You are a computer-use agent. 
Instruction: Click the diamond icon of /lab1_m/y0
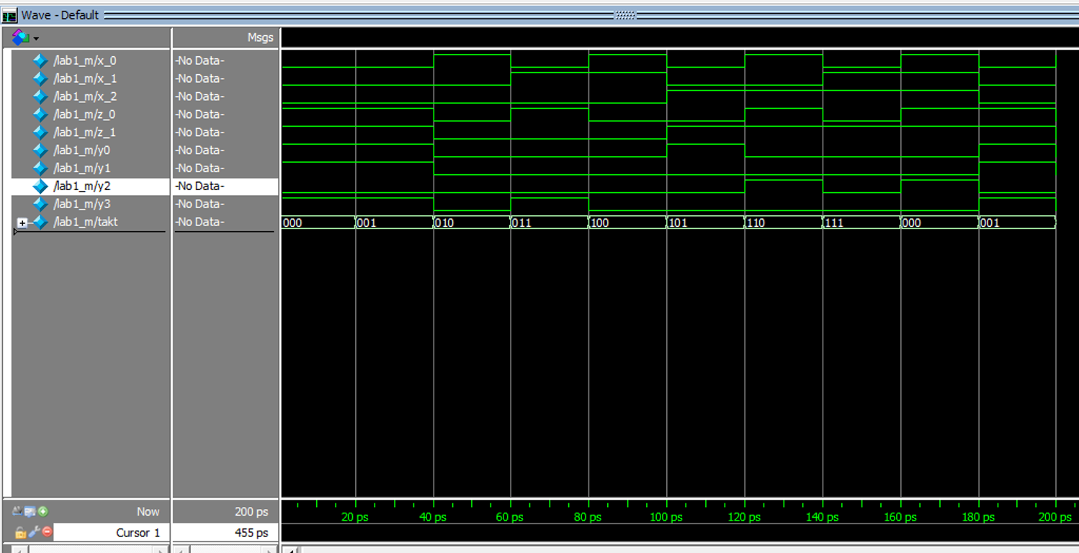40,150
